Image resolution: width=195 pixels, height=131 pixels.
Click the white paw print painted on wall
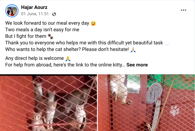pos(175,111)
